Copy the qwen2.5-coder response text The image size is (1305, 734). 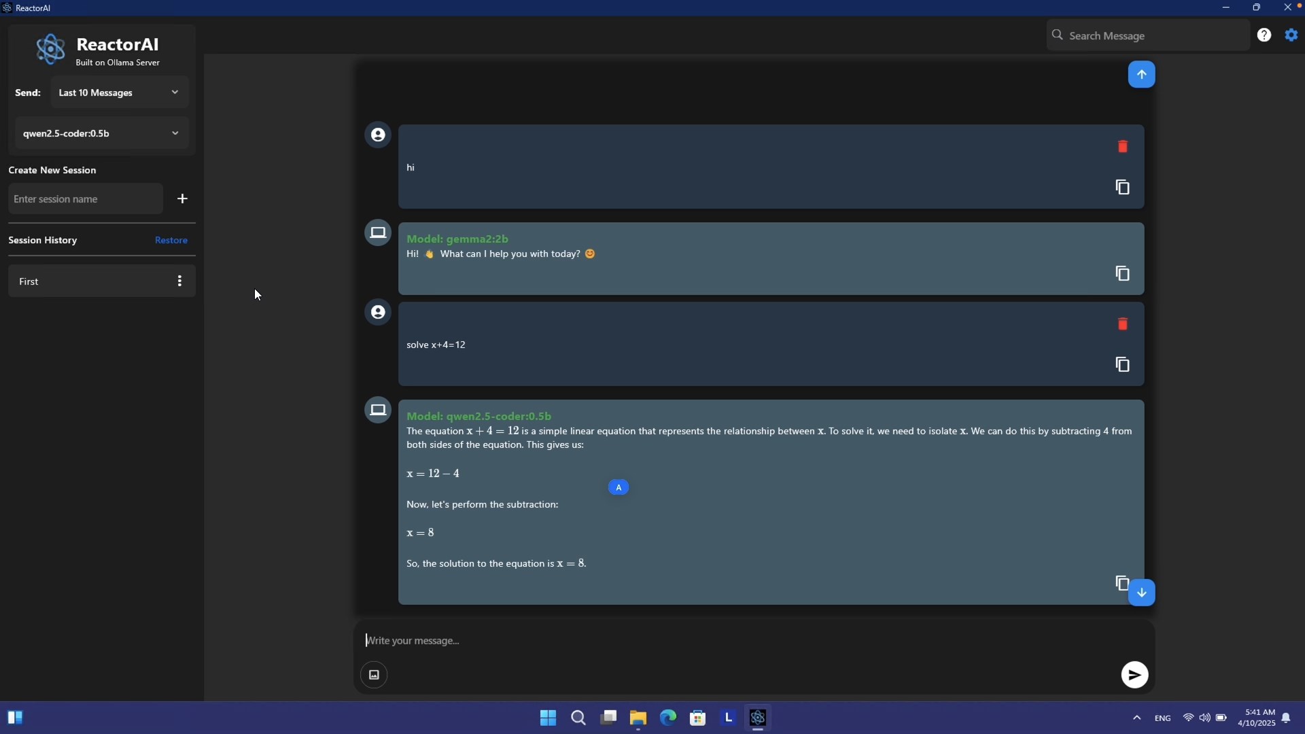pos(1121,583)
